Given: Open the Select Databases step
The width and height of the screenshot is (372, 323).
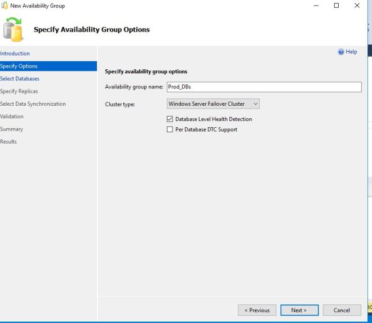Looking at the screenshot, I should (x=20, y=79).
